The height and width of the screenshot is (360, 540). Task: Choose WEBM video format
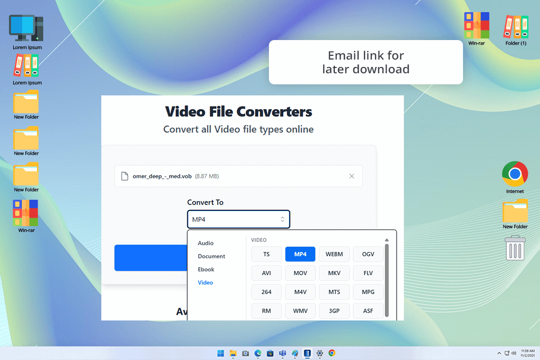[x=334, y=254]
